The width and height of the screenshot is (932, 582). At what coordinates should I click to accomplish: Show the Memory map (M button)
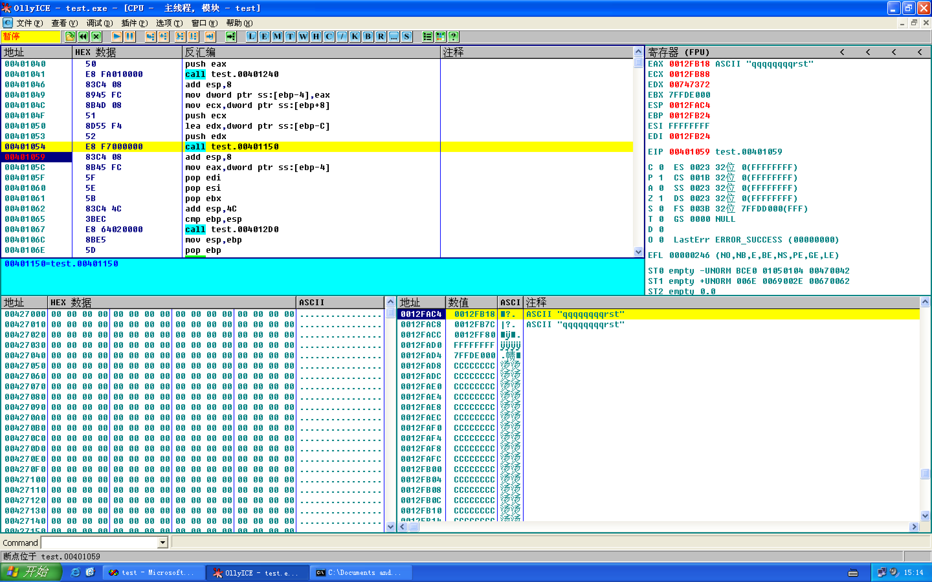(x=277, y=37)
